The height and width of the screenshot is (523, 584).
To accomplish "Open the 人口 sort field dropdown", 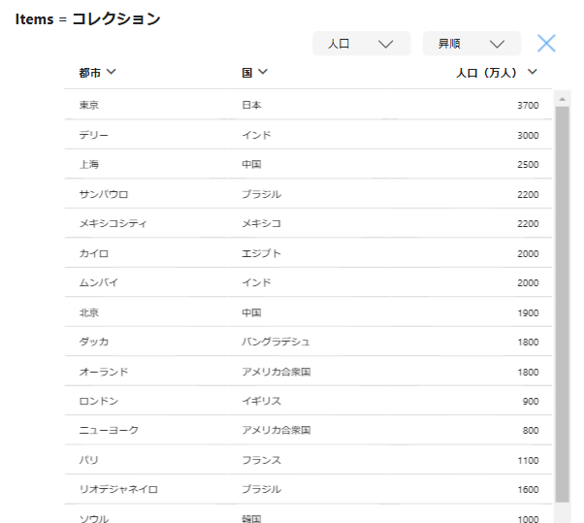I will (361, 44).
